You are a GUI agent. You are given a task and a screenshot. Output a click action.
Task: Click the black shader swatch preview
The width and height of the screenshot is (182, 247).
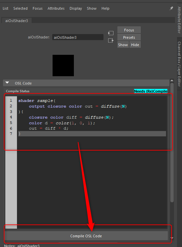click(63, 66)
